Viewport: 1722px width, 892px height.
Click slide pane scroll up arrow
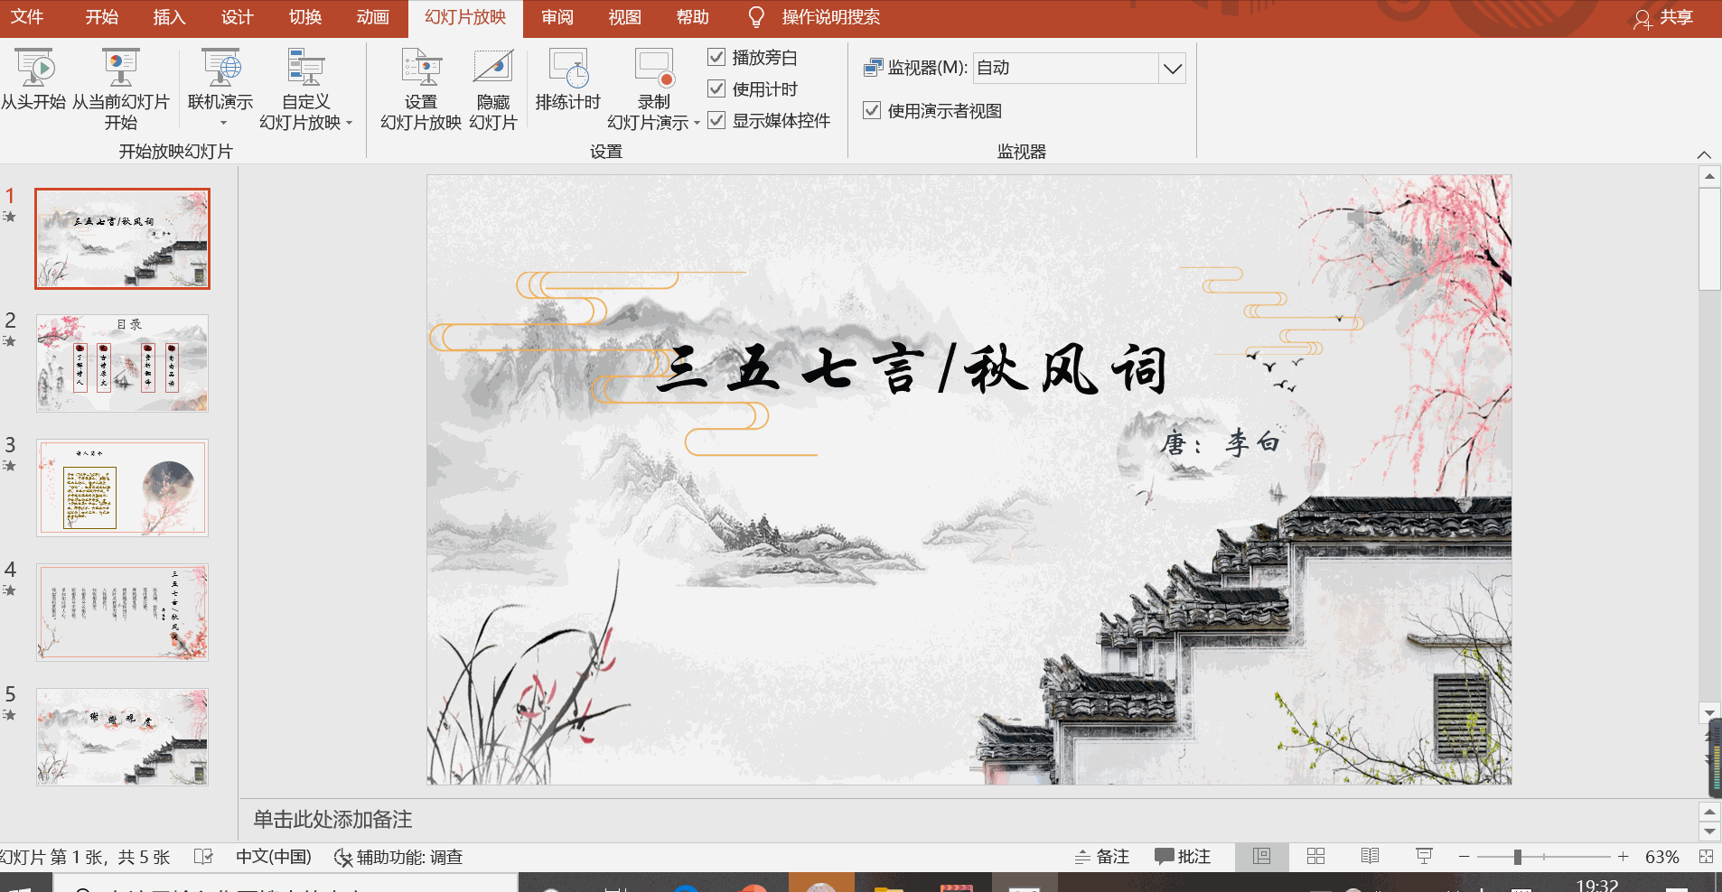(x=1709, y=177)
